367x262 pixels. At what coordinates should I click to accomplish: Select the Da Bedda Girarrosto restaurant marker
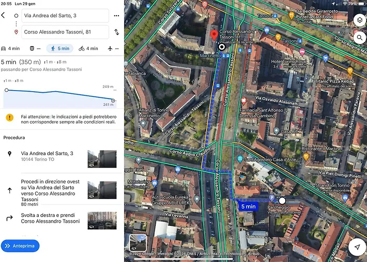coord(292,15)
